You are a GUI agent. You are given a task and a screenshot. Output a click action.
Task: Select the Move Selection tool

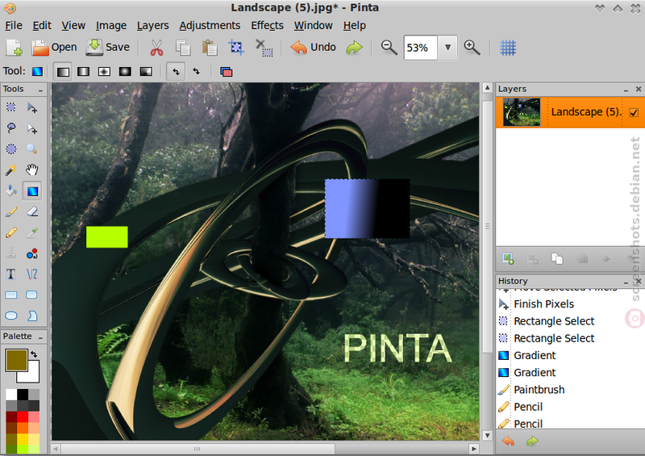(32, 128)
